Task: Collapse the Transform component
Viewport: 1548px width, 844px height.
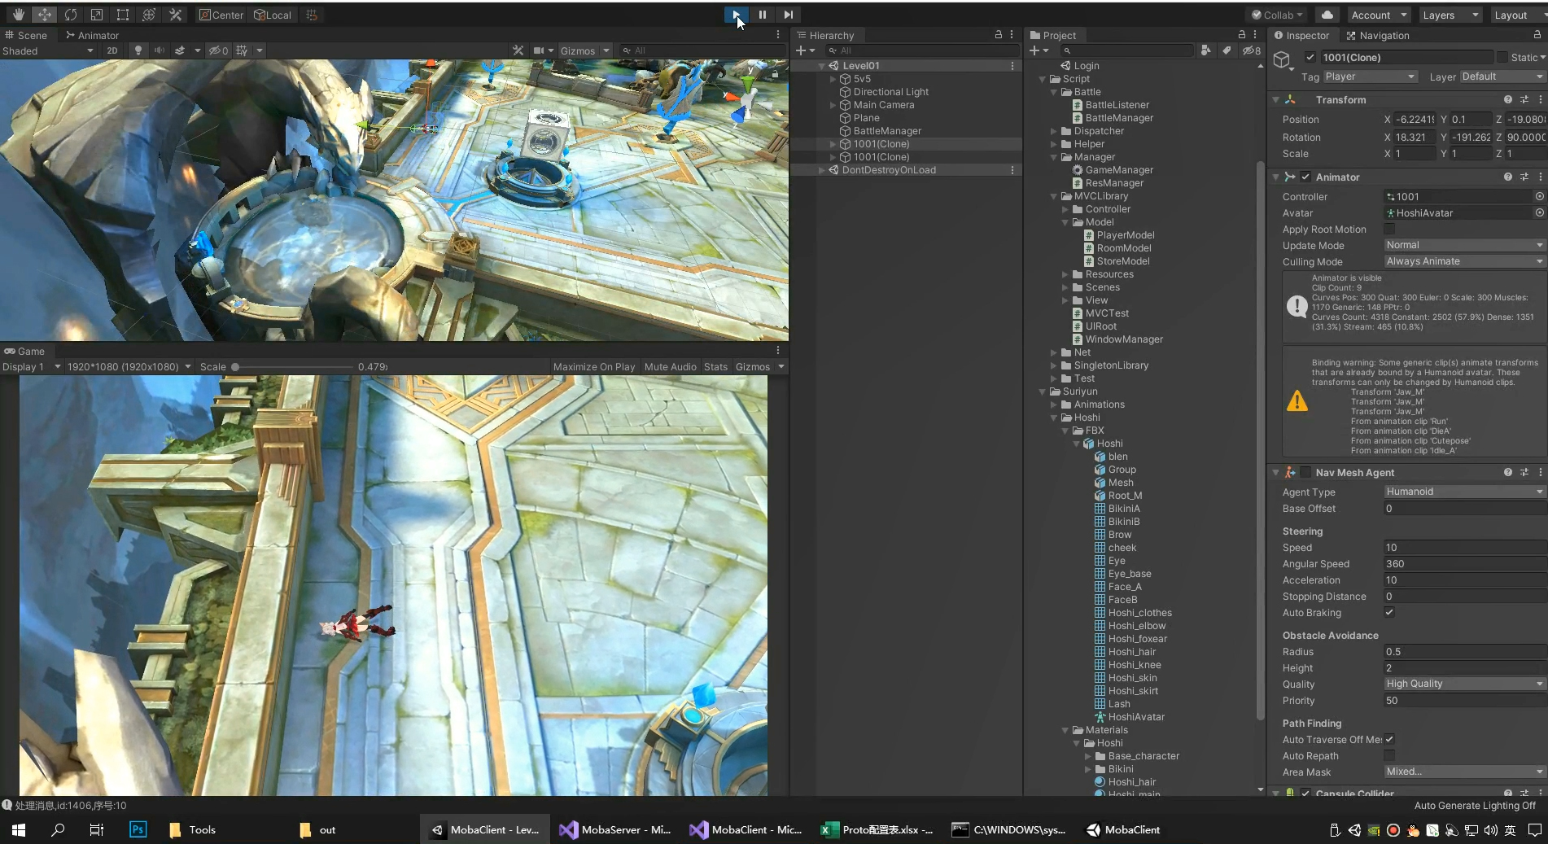Action: click(1275, 99)
